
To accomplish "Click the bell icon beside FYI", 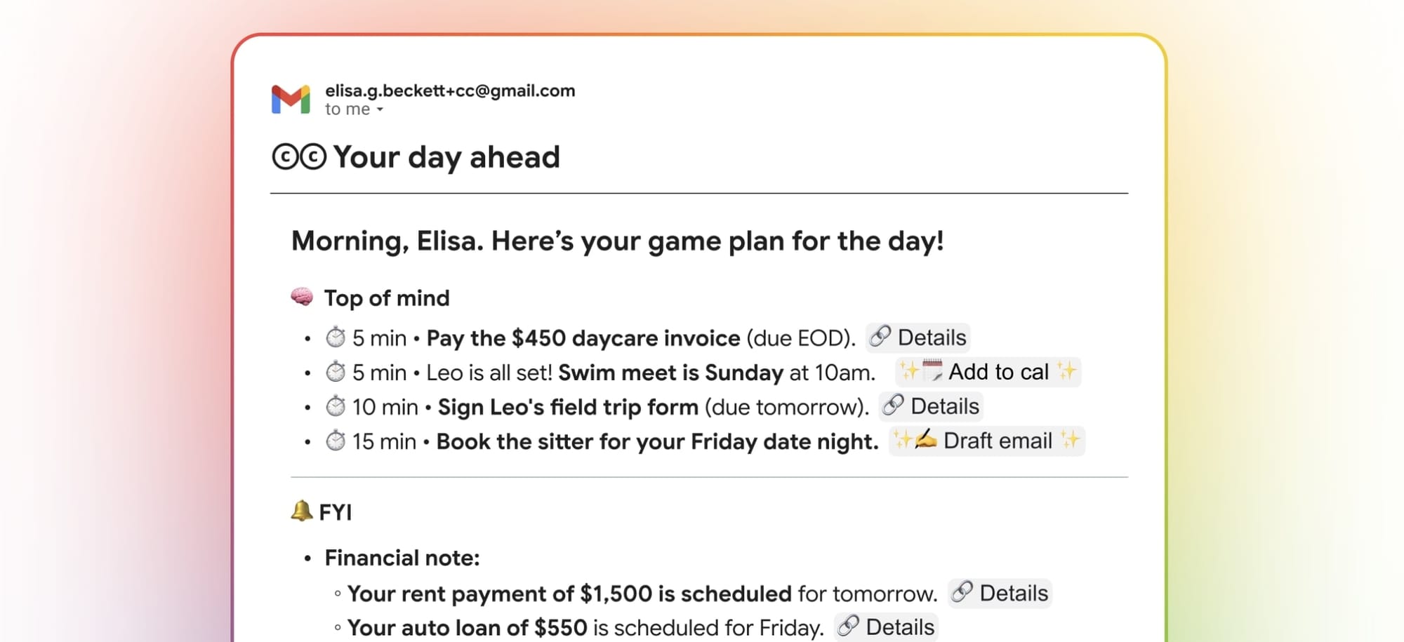I will (301, 511).
